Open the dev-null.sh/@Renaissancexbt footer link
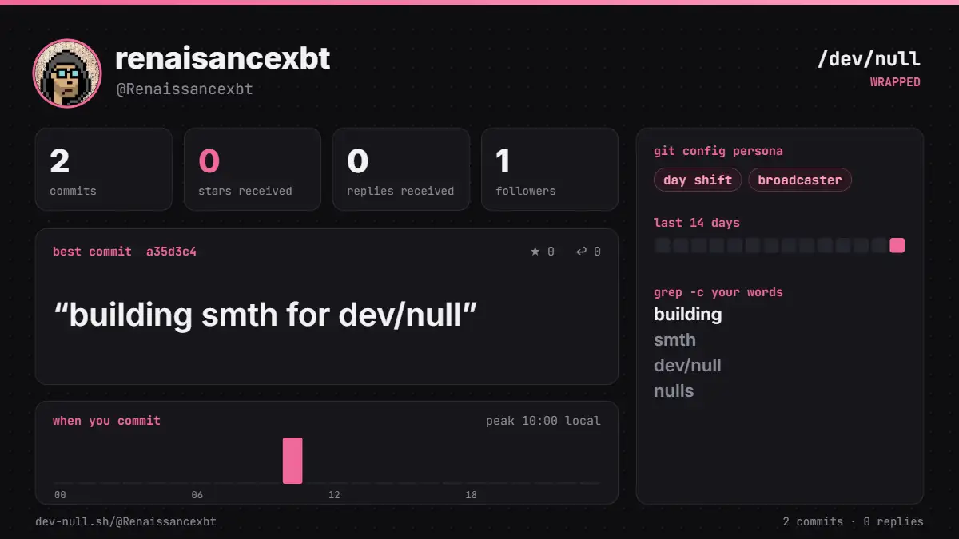959x539 pixels. [x=125, y=521]
